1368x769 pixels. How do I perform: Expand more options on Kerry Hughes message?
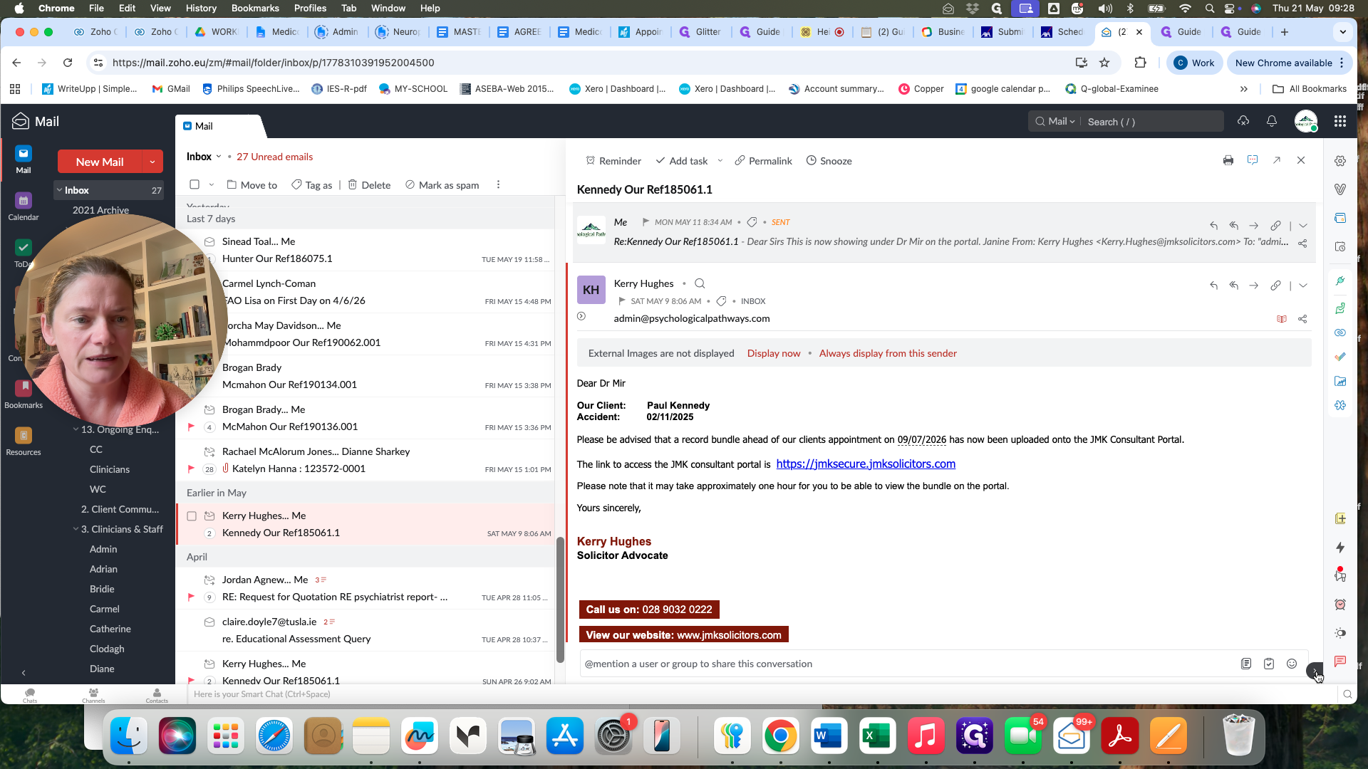point(1303,286)
